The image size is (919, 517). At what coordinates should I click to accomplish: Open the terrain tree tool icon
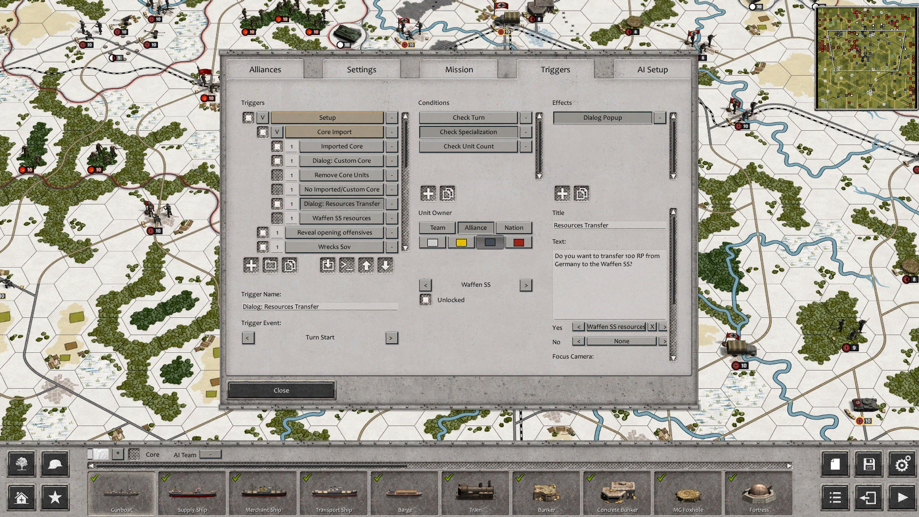point(21,464)
